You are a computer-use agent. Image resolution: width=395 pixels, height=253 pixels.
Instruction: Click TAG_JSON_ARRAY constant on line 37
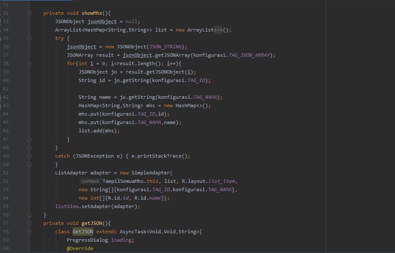tap(249, 55)
